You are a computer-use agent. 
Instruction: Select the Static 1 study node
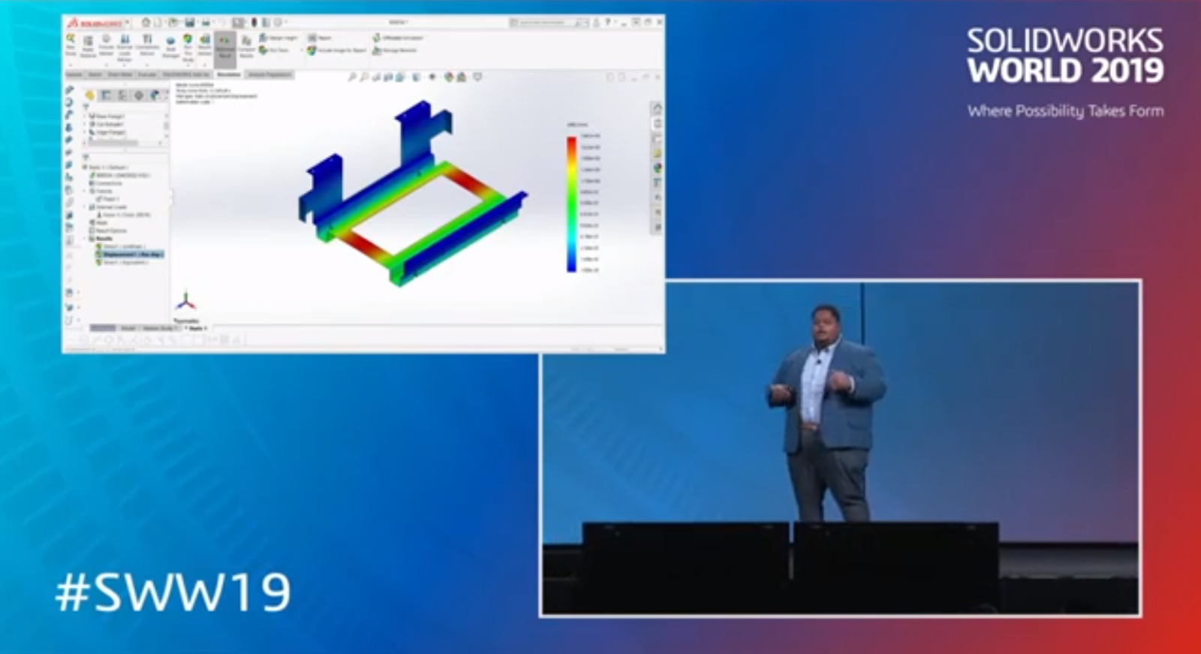click(106, 167)
